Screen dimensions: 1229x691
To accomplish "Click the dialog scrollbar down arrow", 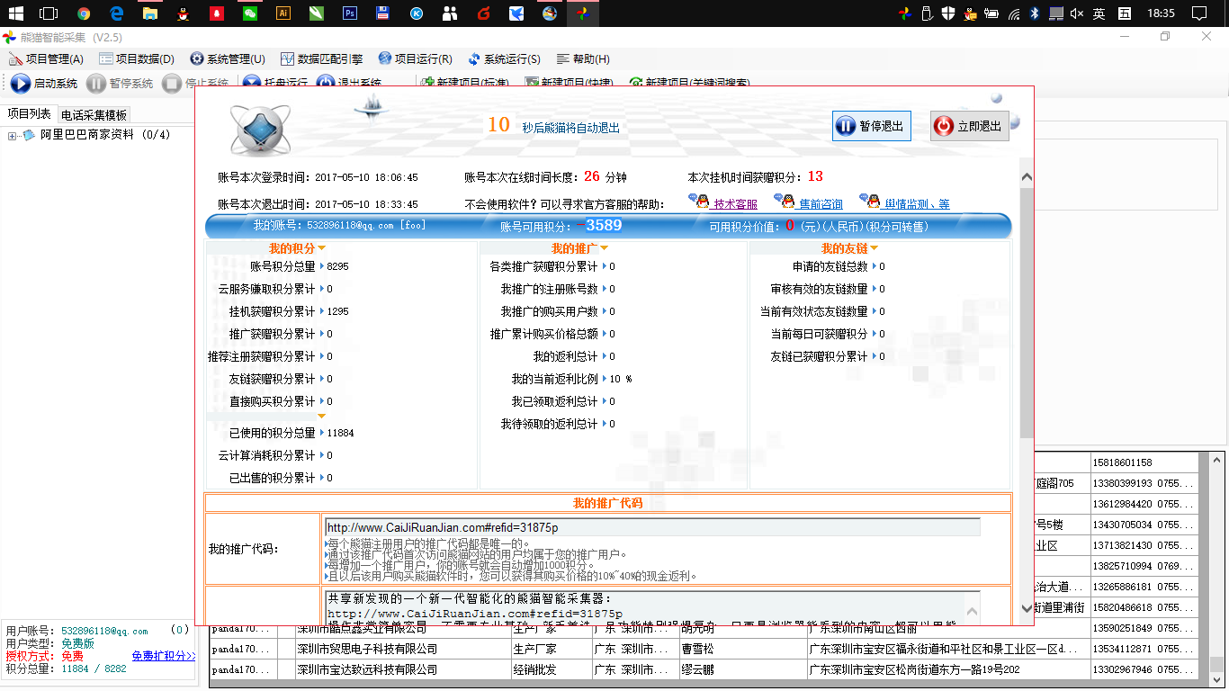I will 1027,609.
